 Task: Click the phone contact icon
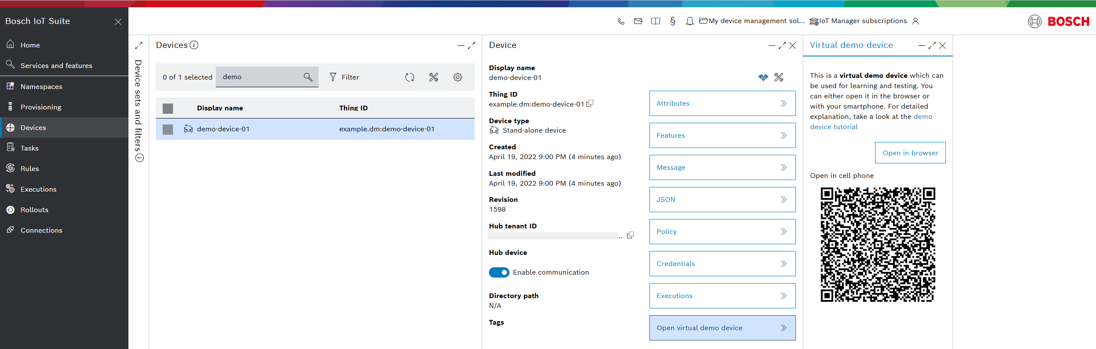(621, 21)
